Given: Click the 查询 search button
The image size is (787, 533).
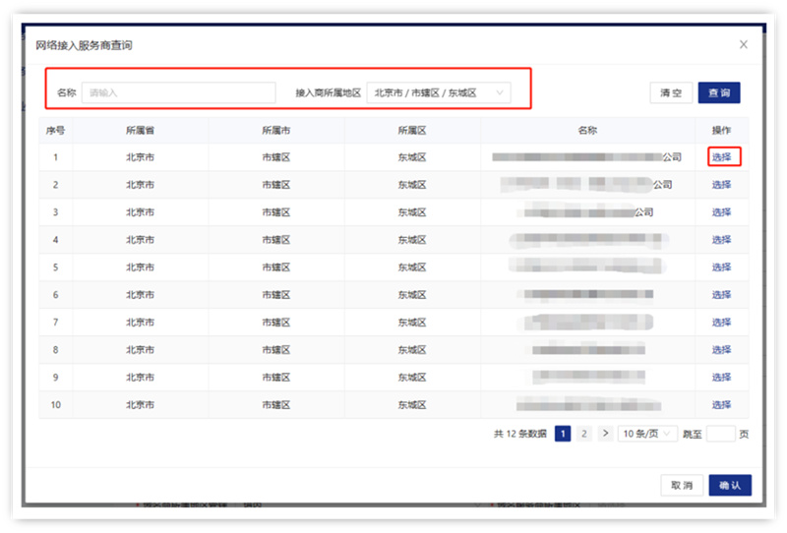Looking at the screenshot, I should click(718, 92).
